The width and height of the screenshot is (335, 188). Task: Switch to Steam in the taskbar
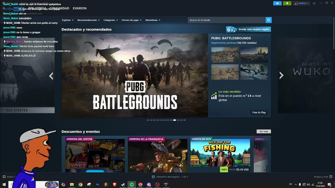point(123,185)
